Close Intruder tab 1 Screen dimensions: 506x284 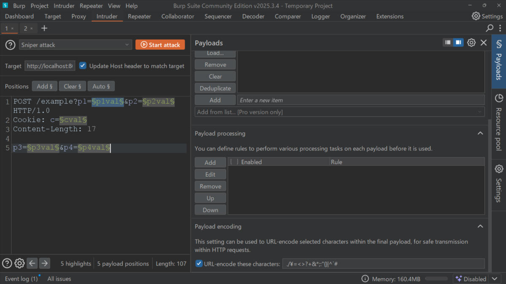pyautogui.click(x=12, y=29)
